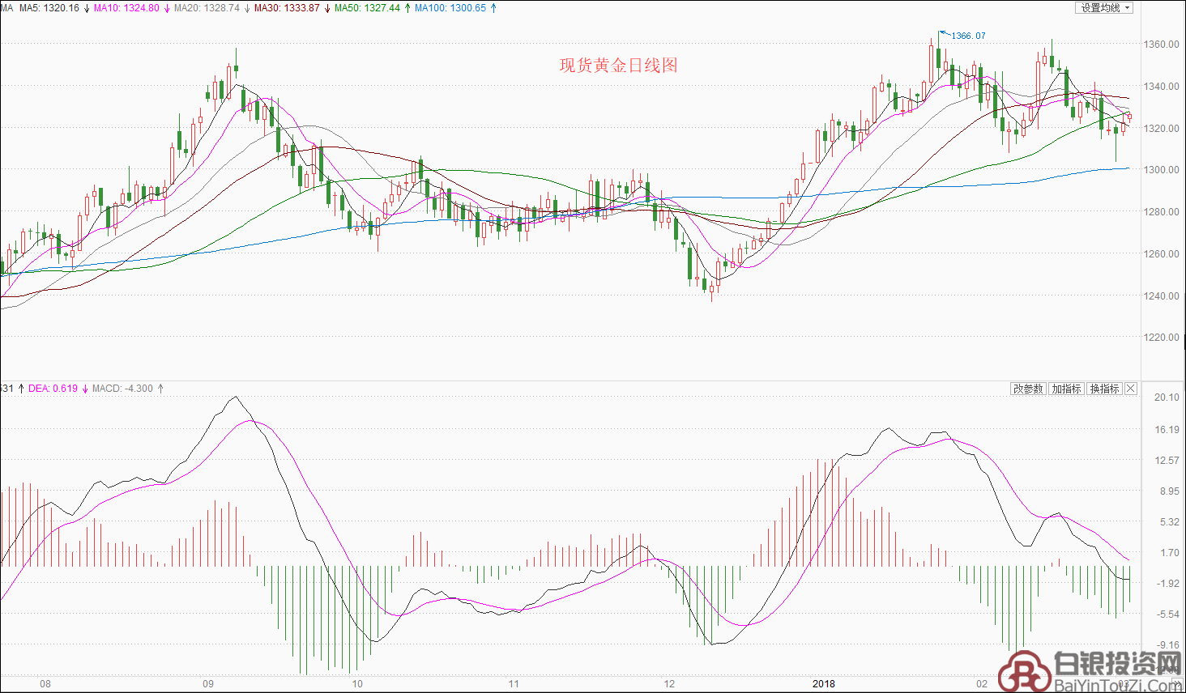Click the 09 month axis label
The width and height of the screenshot is (1186, 693).
(x=208, y=684)
